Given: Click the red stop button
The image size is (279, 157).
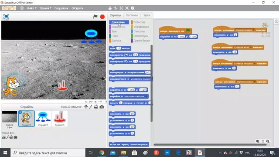Looking at the screenshot, I should tap(102, 17).
